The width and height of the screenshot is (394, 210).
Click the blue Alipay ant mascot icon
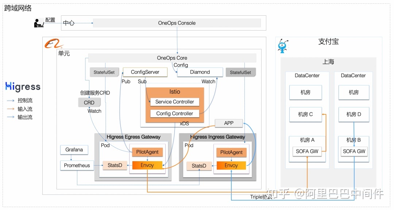(283, 46)
